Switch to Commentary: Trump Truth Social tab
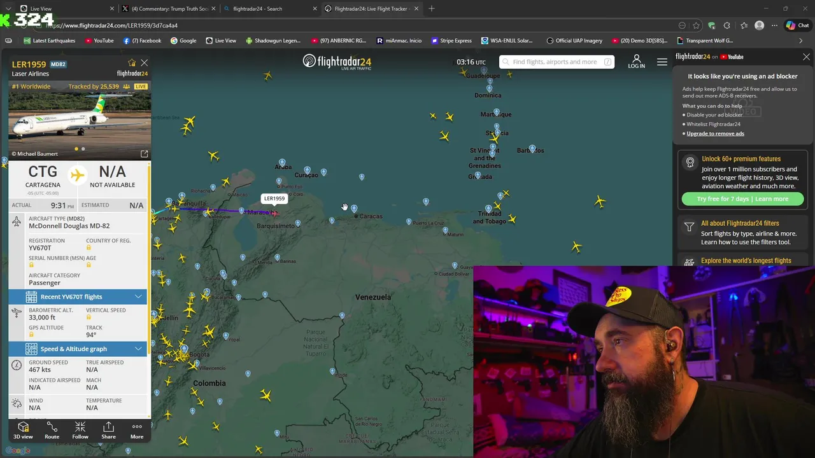Screen dimensions: 815x458 point(170,9)
